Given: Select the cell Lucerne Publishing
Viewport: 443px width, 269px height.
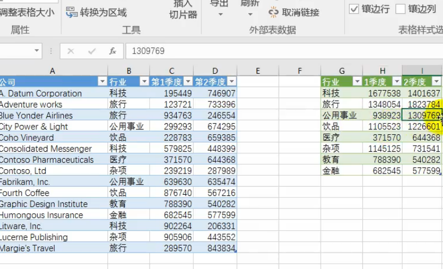Looking at the screenshot, I should click(x=53, y=237).
